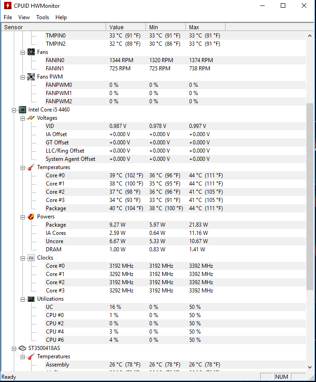Select the CPU #2 utilization row
This screenshot has height=382, width=316.
[175, 324]
